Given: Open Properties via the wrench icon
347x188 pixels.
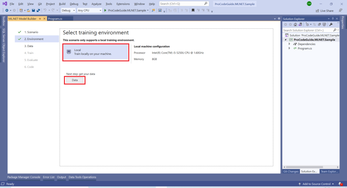Looking at the screenshot, I should coord(331,25).
